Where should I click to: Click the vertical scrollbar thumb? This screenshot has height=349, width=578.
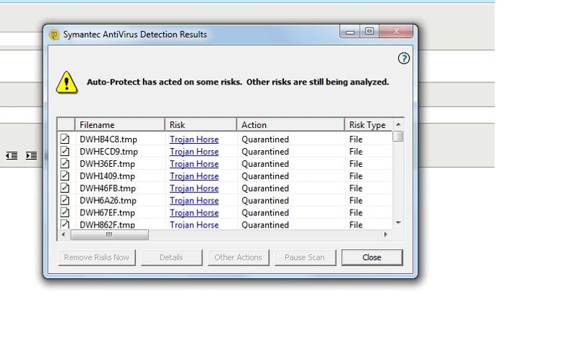[398, 137]
